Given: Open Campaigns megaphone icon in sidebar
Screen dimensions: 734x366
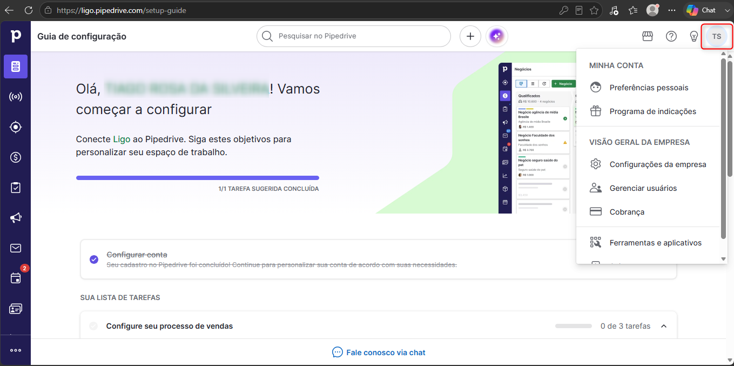Looking at the screenshot, I should (x=16, y=218).
